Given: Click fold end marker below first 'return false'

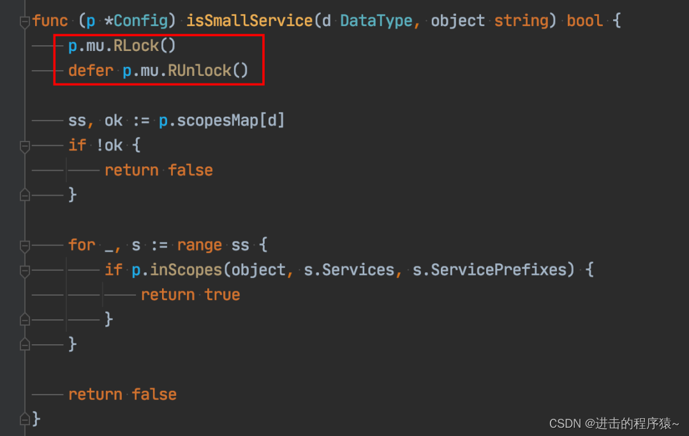Looking at the screenshot, I should coord(25,194).
